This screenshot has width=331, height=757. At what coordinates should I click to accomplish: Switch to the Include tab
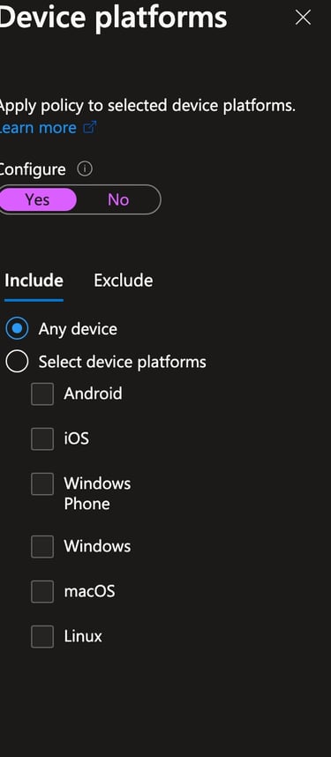[x=34, y=281]
